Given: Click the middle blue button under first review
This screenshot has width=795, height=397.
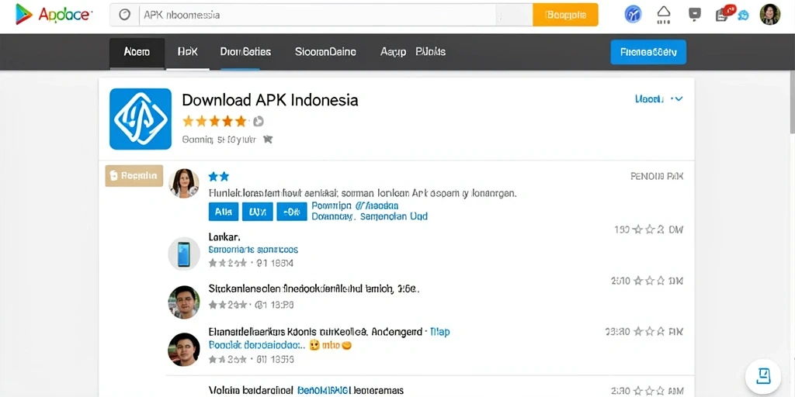Looking at the screenshot, I should [x=258, y=212].
